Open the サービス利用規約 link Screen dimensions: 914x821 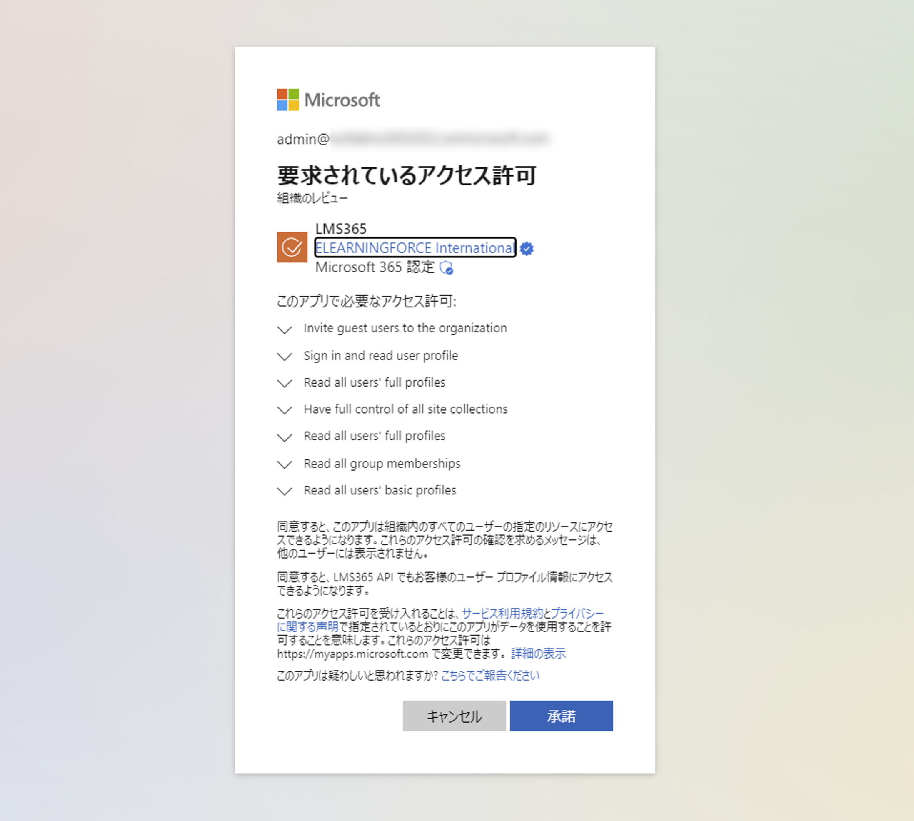click(x=502, y=613)
